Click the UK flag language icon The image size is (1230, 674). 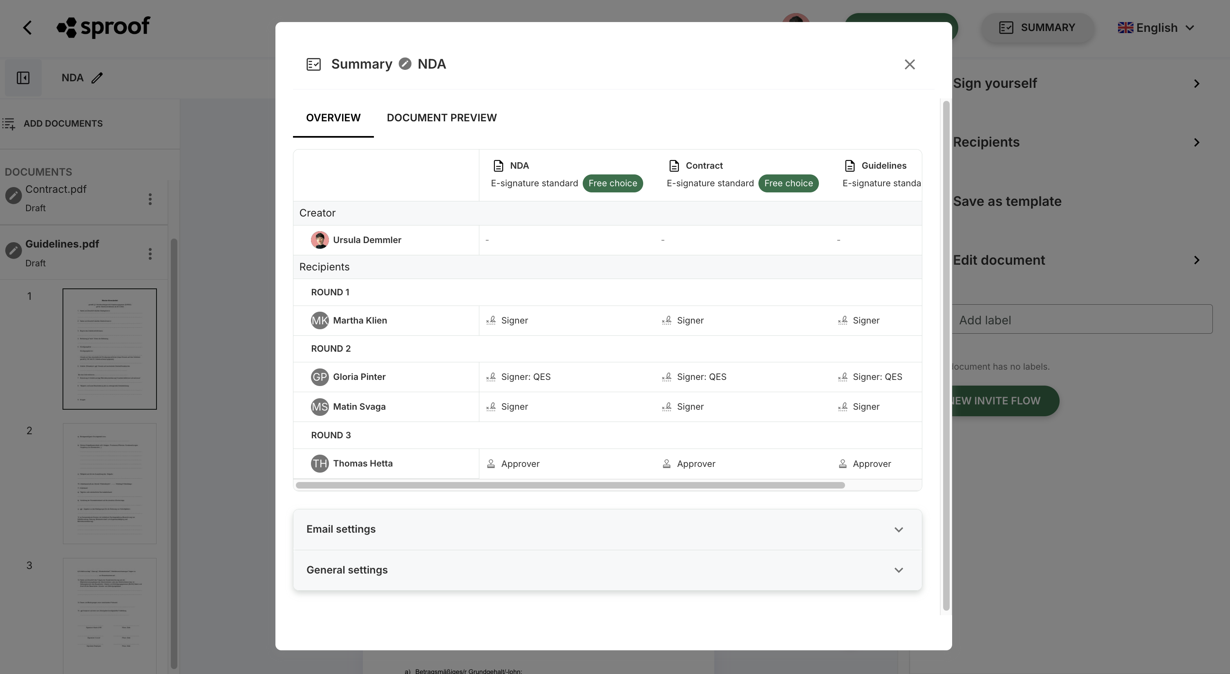(x=1125, y=28)
